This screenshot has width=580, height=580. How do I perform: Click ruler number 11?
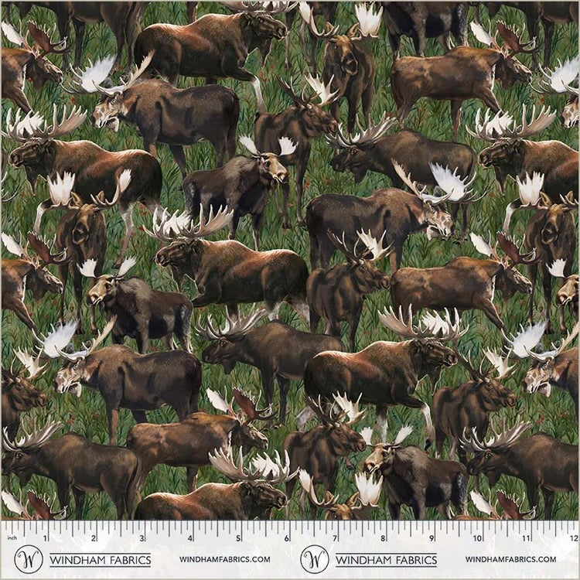point(526,537)
